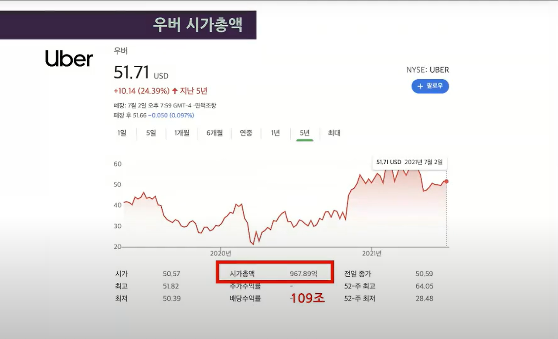Select the 52-week high value 64.05
Image resolution: width=558 pixels, height=339 pixels.
click(424, 286)
